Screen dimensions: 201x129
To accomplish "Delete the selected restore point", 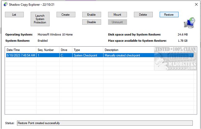I will click(143, 15).
